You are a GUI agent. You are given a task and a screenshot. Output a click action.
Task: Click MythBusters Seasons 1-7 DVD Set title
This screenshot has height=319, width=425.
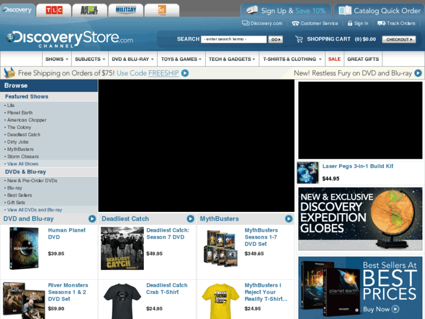point(261,237)
